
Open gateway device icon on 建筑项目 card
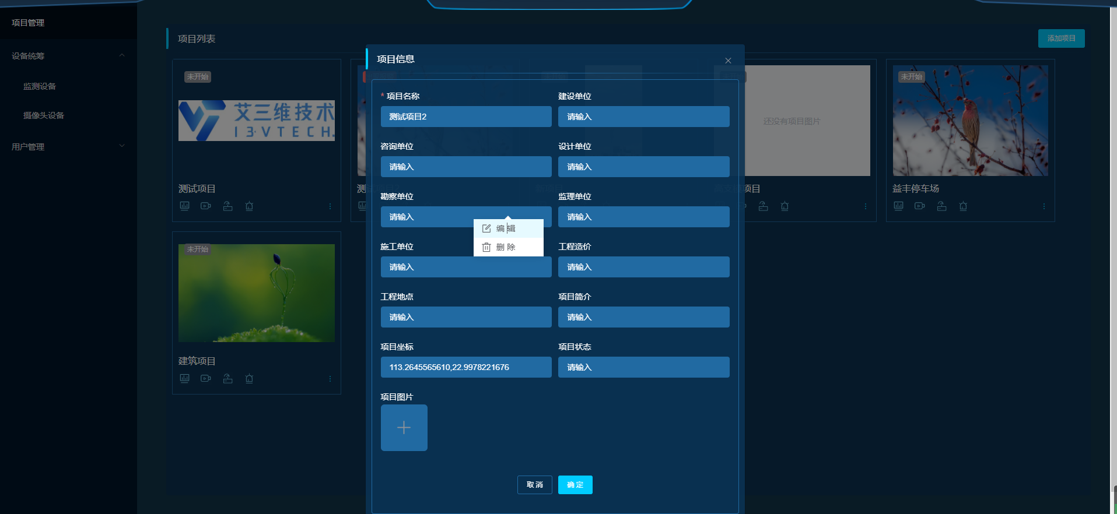pyautogui.click(x=227, y=378)
